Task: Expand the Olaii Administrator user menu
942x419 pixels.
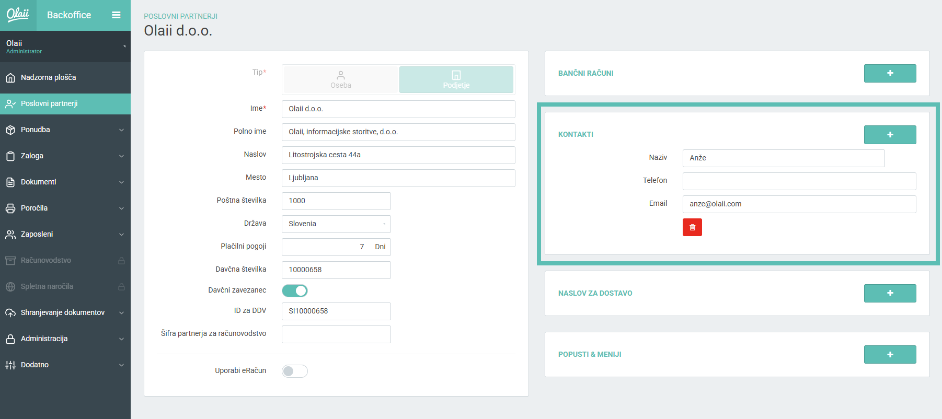Action: pos(65,46)
